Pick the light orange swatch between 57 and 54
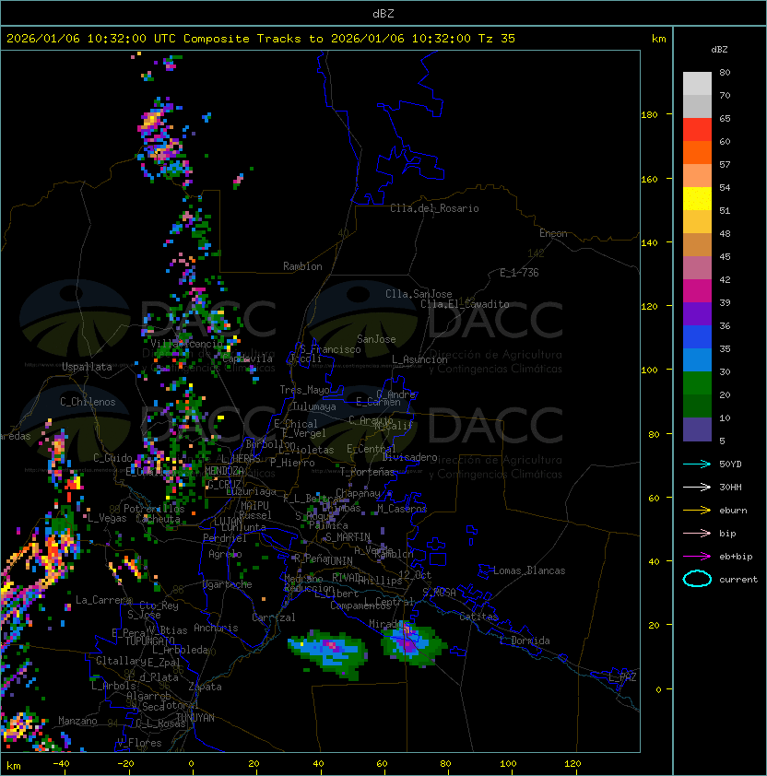This screenshot has height=776, width=767. [697, 175]
